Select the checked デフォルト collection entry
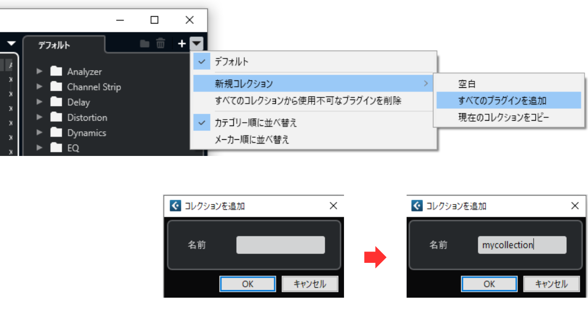 231,62
